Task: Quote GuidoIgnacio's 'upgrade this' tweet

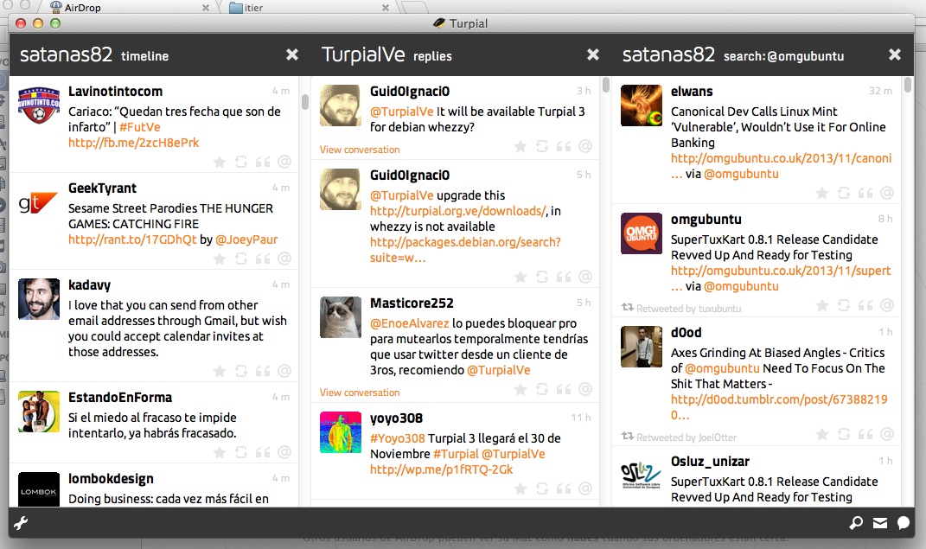Action: click(x=564, y=277)
